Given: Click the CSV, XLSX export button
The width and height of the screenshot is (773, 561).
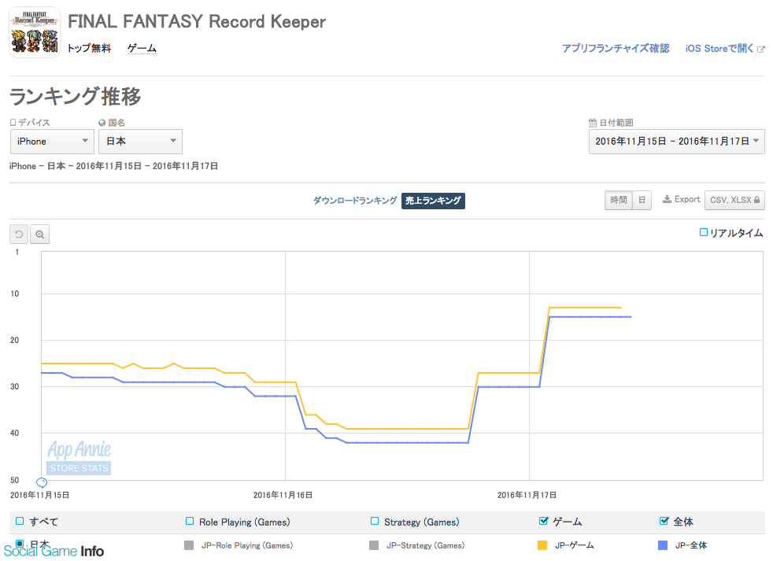Looking at the screenshot, I should point(734,200).
